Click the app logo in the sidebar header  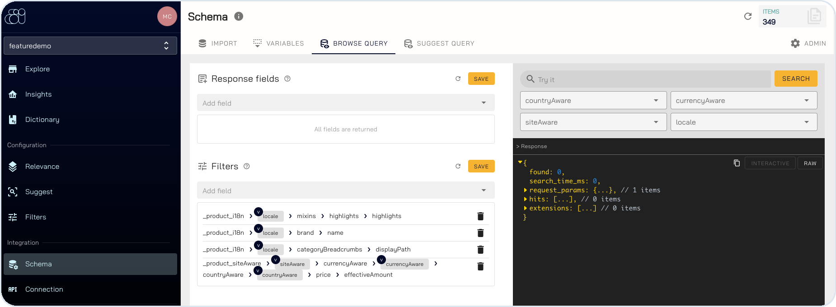(15, 16)
